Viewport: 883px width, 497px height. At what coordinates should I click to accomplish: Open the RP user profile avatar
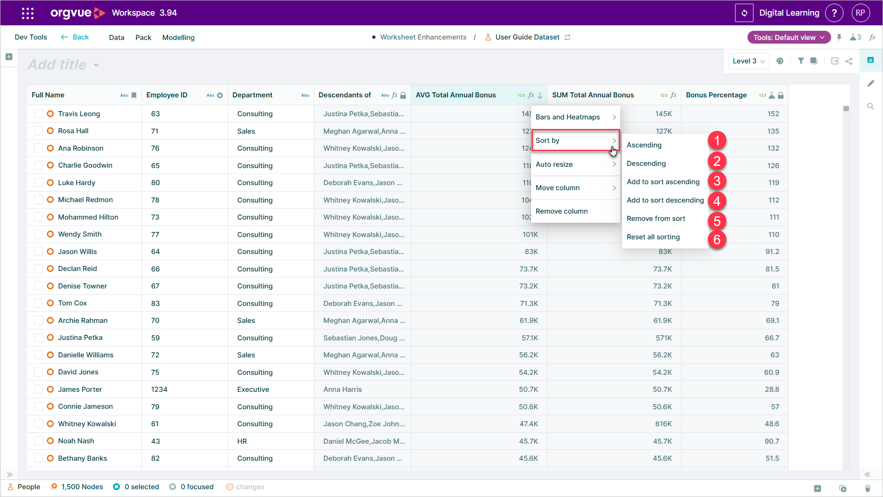pos(860,13)
